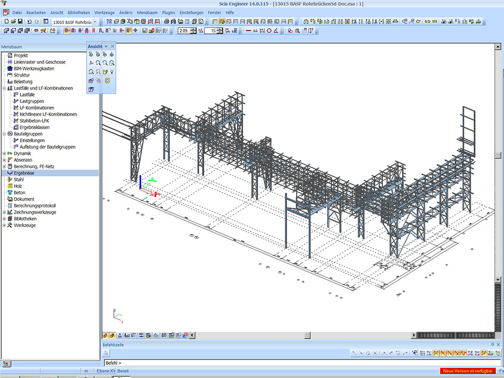Open Berechnungsprotokoll in the tree
Screen dimensions: 504x378
click(35, 206)
